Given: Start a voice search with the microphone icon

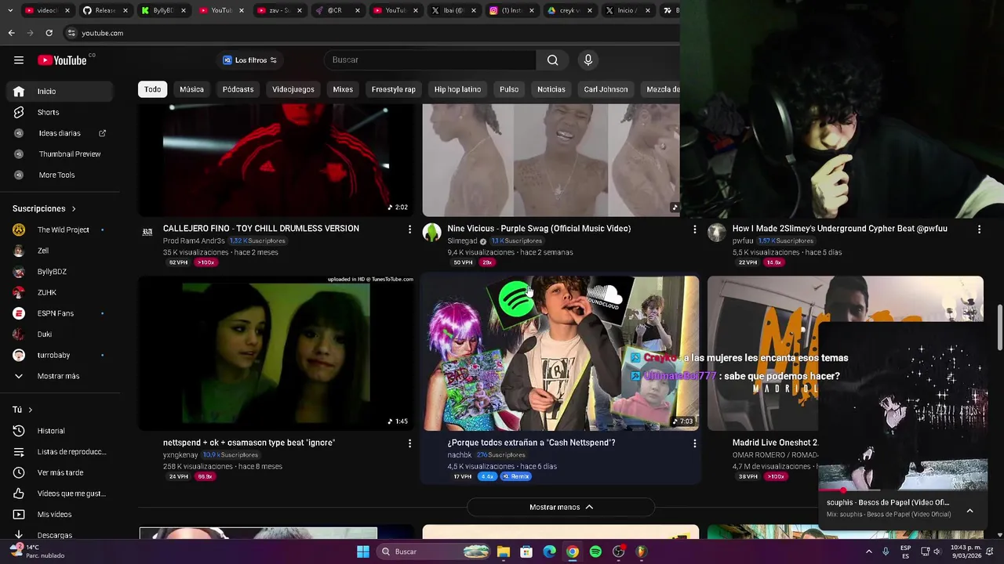Looking at the screenshot, I should tap(587, 60).
